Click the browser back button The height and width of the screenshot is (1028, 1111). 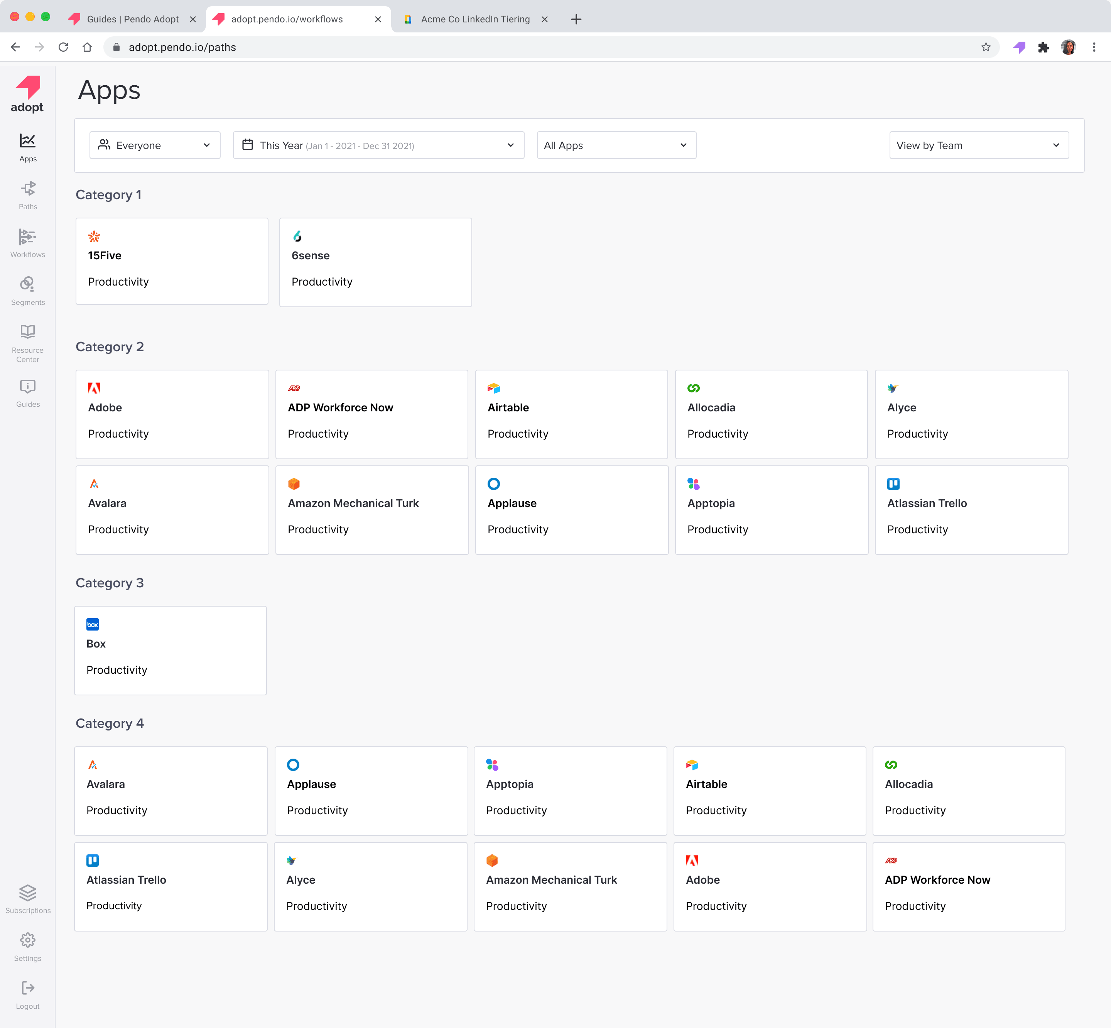tap(15, 47)
